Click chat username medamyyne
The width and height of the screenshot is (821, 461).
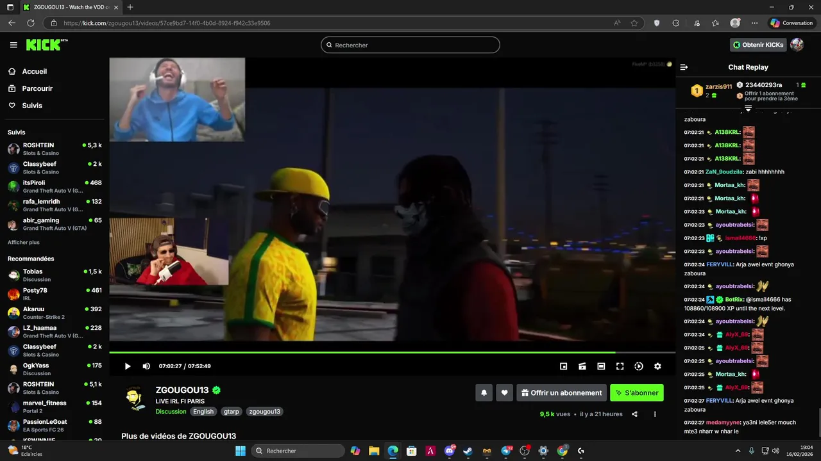point(723,423)
